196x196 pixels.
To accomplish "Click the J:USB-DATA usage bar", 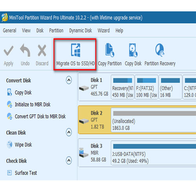I will coord(154,146).
